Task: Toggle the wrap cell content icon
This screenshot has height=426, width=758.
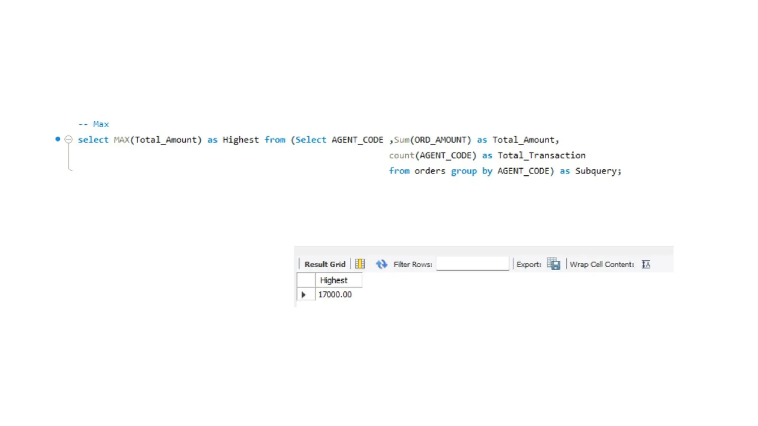Action: pyautogui.click(x=645, y=264)
